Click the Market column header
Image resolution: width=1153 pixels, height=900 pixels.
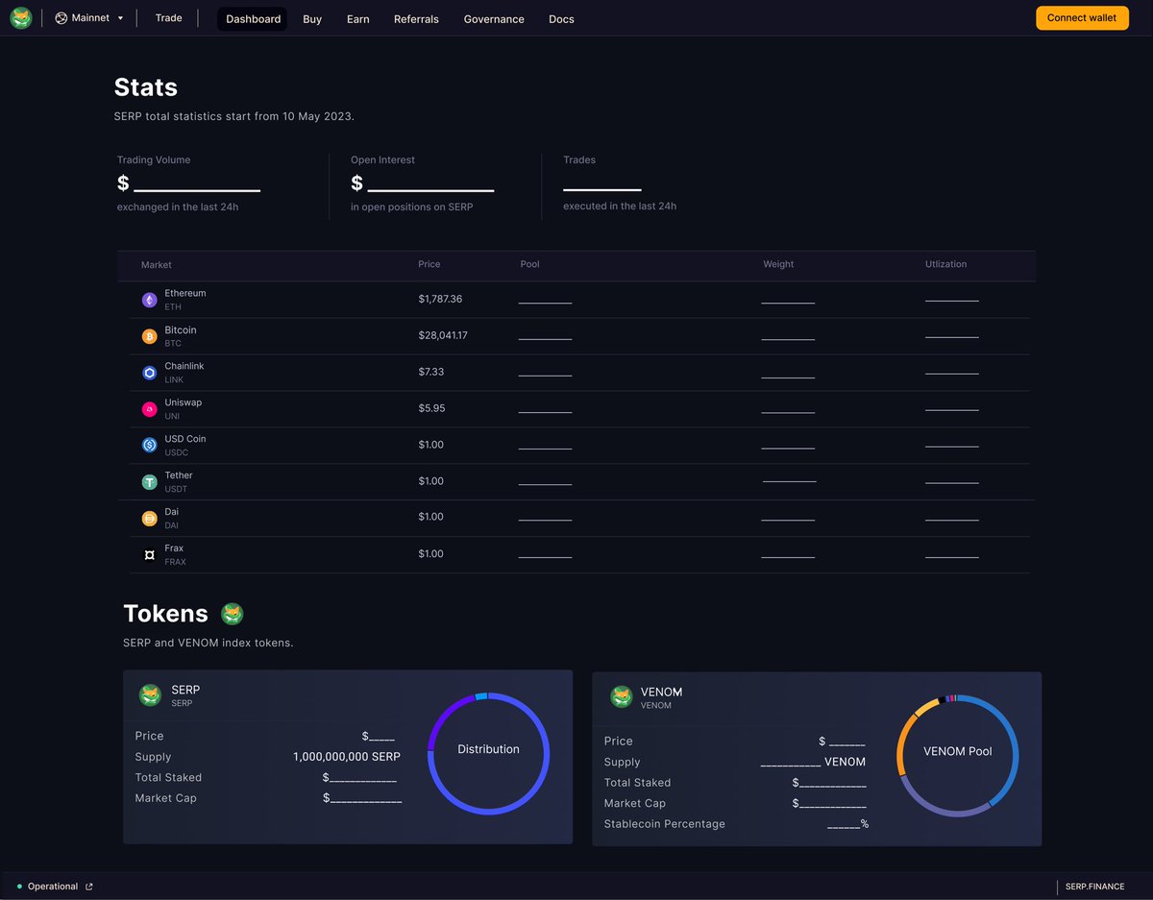click(157, 265)
